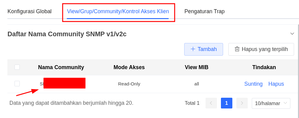Click the Mode Akses column header
The image size is (299, 118).
(x=129, y=67)
